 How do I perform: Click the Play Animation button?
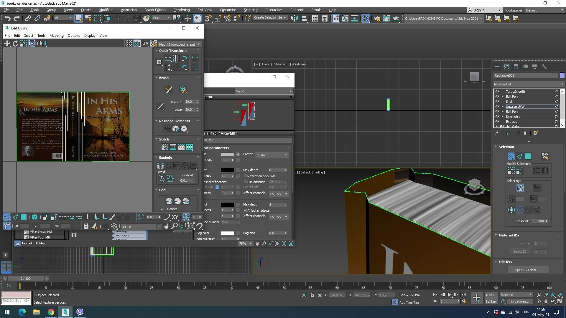pyautogui.click(x=449, y=295)
